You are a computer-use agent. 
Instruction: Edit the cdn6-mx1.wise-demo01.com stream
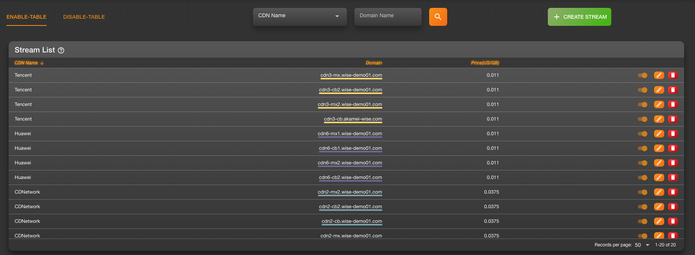pyautogui.click(x=659, y=134)
